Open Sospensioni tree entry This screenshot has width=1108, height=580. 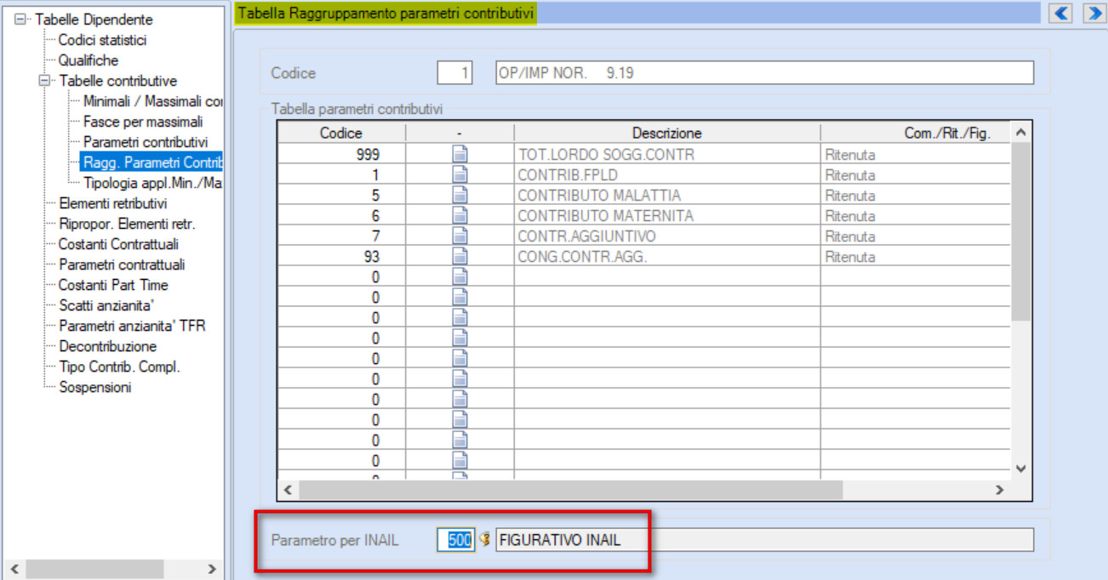[94, 387]
